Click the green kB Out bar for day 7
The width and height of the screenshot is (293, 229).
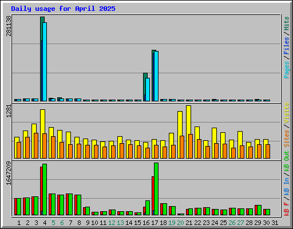(70, 204)
